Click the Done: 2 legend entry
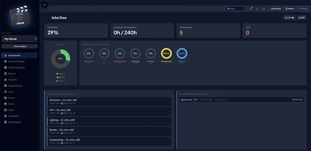The width and height of the screenshot is (311, 151). pos(61,73)
